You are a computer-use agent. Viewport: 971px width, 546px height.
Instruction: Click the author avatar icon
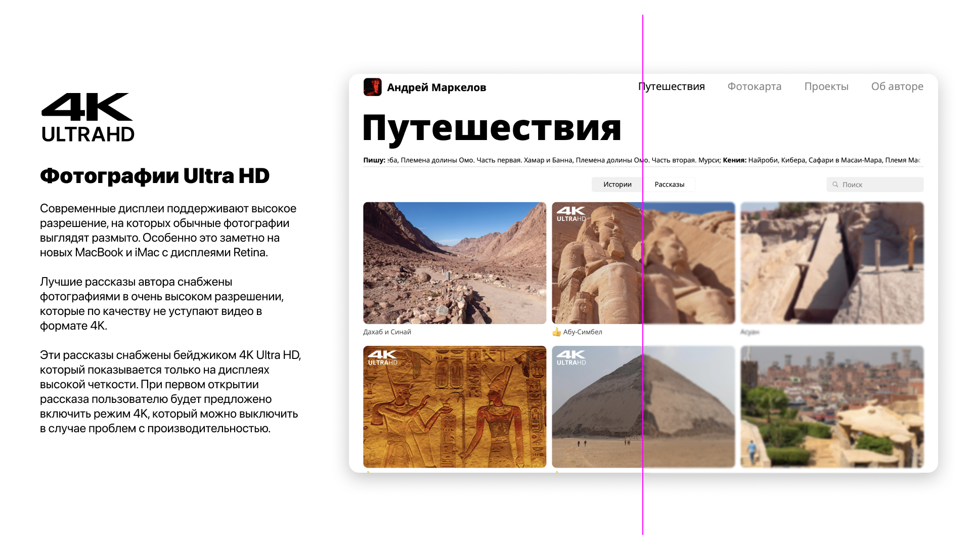(x=373, y=87)
